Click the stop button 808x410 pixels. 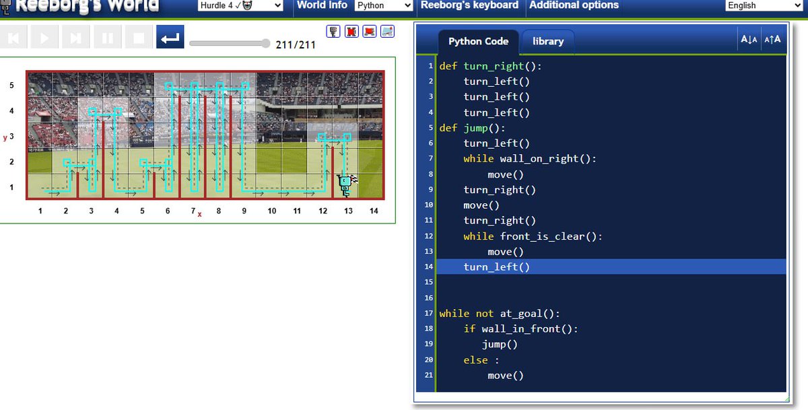139,38
